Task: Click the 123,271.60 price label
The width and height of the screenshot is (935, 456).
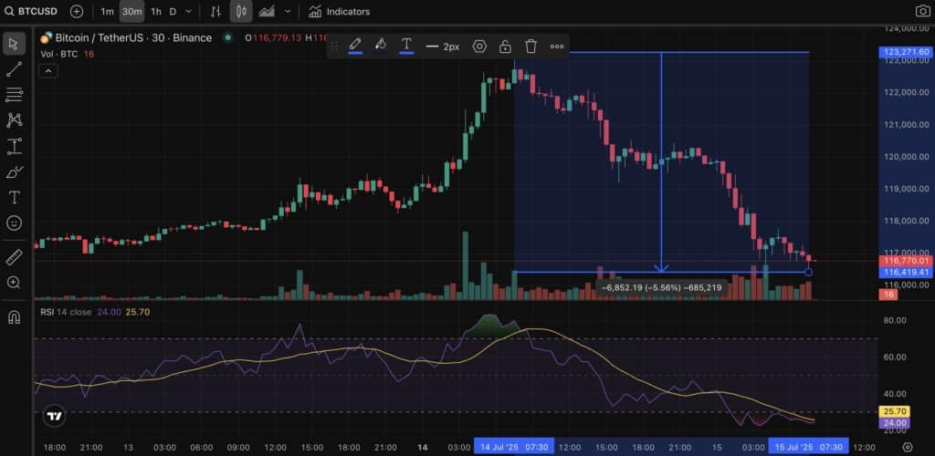Action: pos(905,52)
